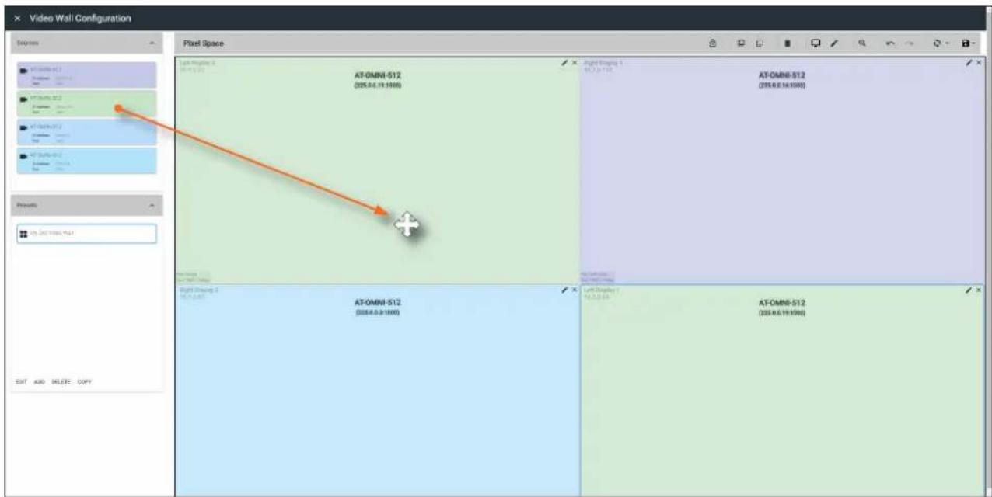Remove Right Display 1 with its X icon
The height and width of the screenshot is (497, 992).
coord(978,62)
